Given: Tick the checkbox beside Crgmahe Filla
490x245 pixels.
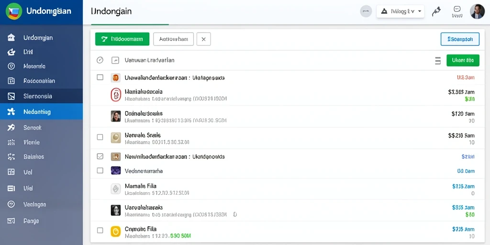Looking at the screenshot, I should click(x=100, y=230).
